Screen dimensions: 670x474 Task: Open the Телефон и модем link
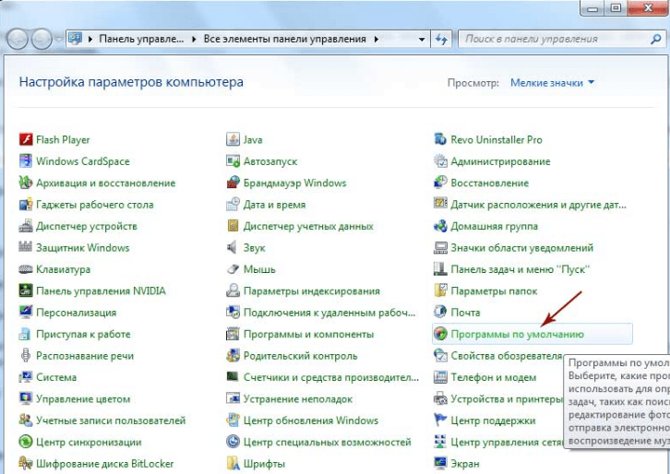pyautogui.click(x=493, y=377)
